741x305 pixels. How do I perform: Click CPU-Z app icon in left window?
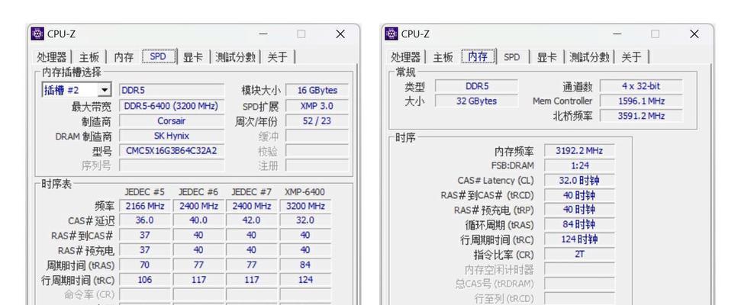click(37, 34)
